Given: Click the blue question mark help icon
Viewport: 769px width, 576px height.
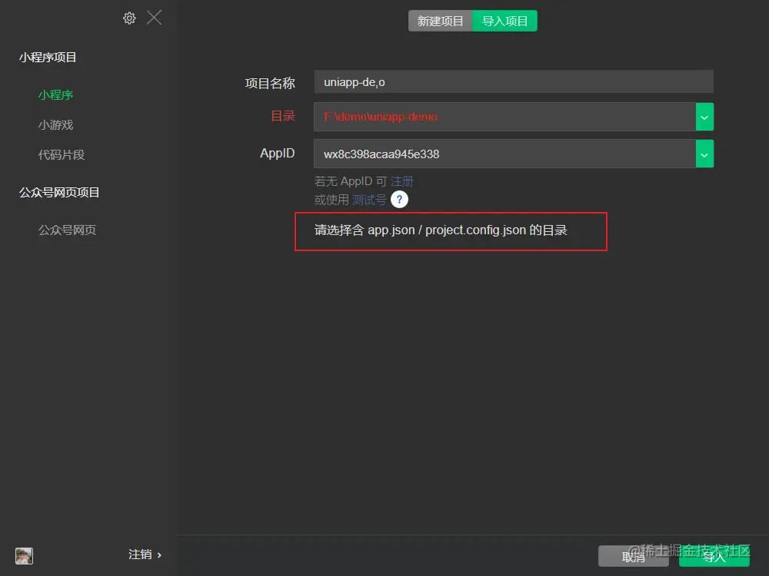Looking at the screenshot, I should [399, 200].
